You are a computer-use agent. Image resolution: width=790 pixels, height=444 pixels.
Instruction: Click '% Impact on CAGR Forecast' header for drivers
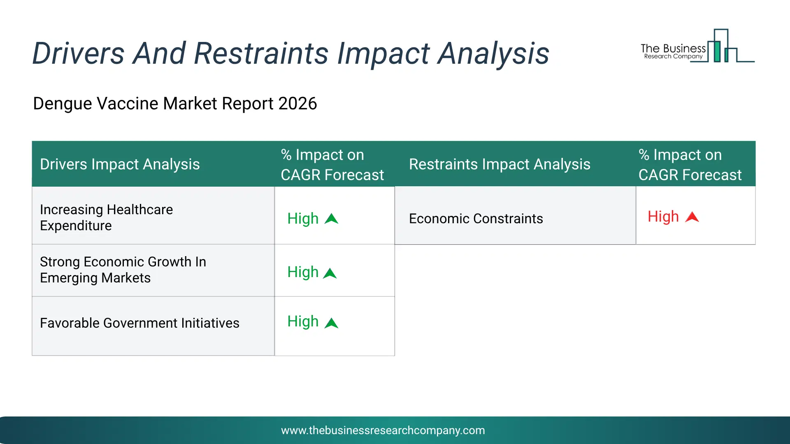click(x=335, y=164)
